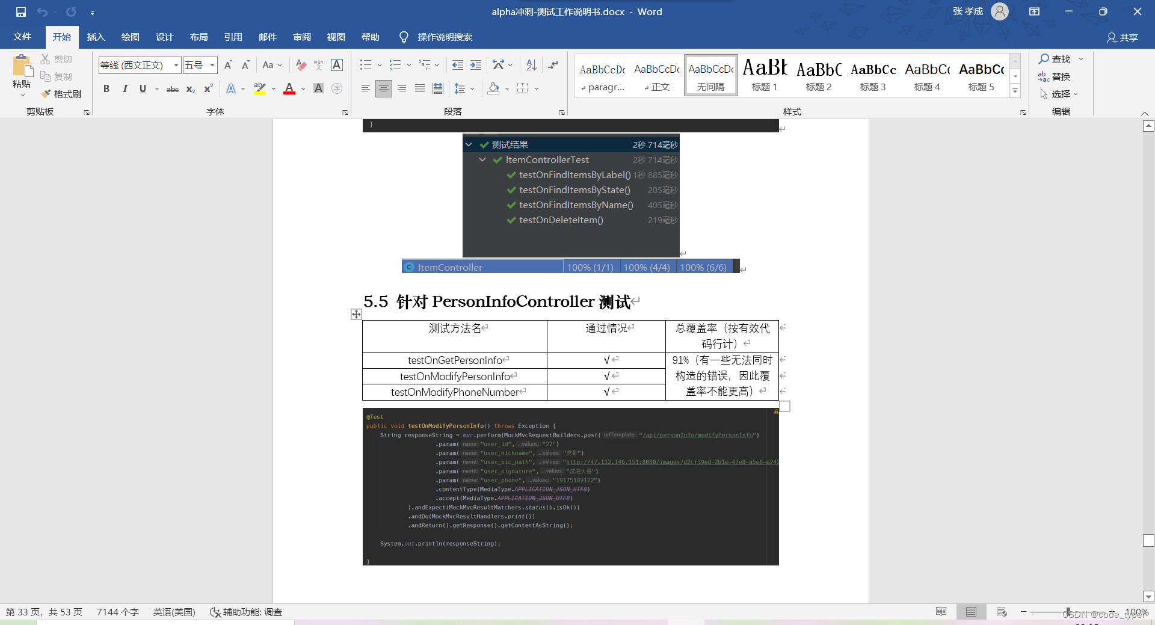Click the page count in status bar
The width and height of the screenshot is (1155, 625).
[44, 612]
